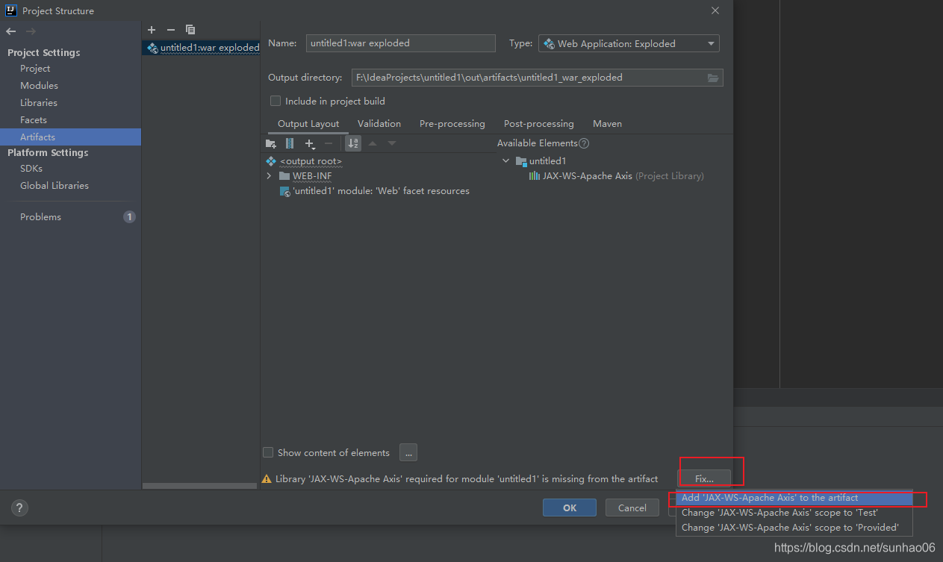Move the layout element up
Image resolution: width=943 pixels, height=562 pixels.
click(x=373, y=143)
